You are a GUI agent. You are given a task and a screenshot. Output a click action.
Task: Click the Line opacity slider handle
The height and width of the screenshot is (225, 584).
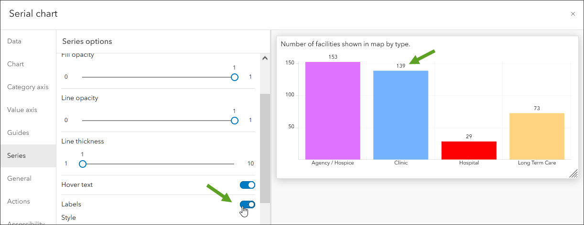(x=234, y=121)
